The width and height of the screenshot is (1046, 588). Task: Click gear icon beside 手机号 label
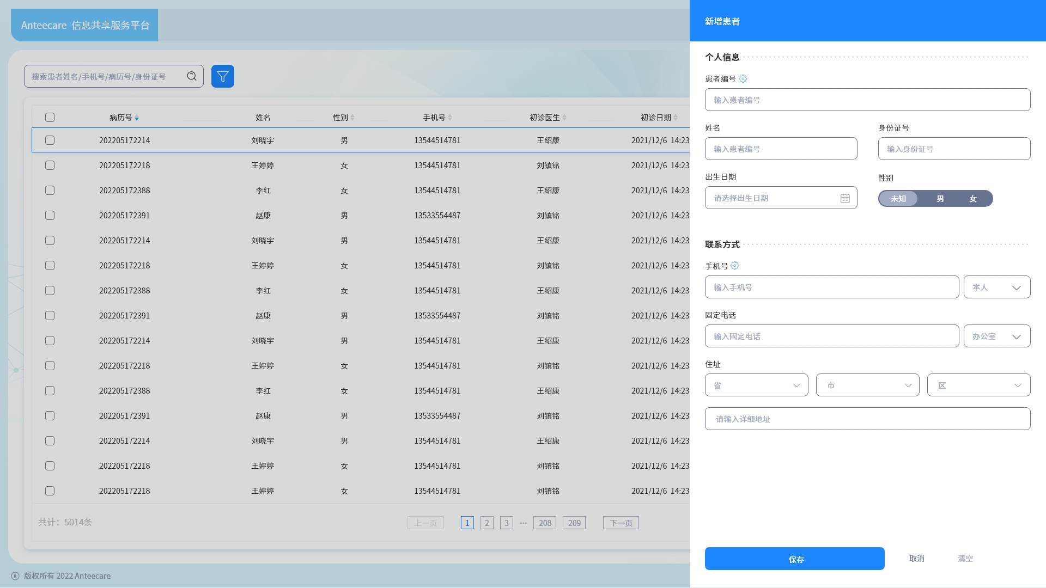click(x=735, y=266)
